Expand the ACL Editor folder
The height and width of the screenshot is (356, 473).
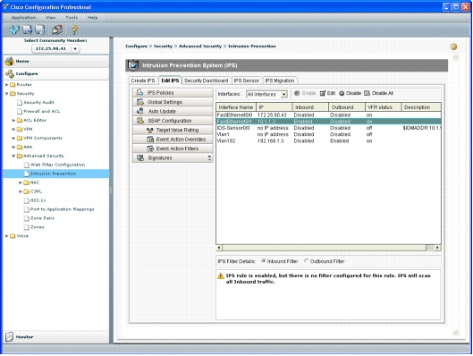(x=13, y=121)
